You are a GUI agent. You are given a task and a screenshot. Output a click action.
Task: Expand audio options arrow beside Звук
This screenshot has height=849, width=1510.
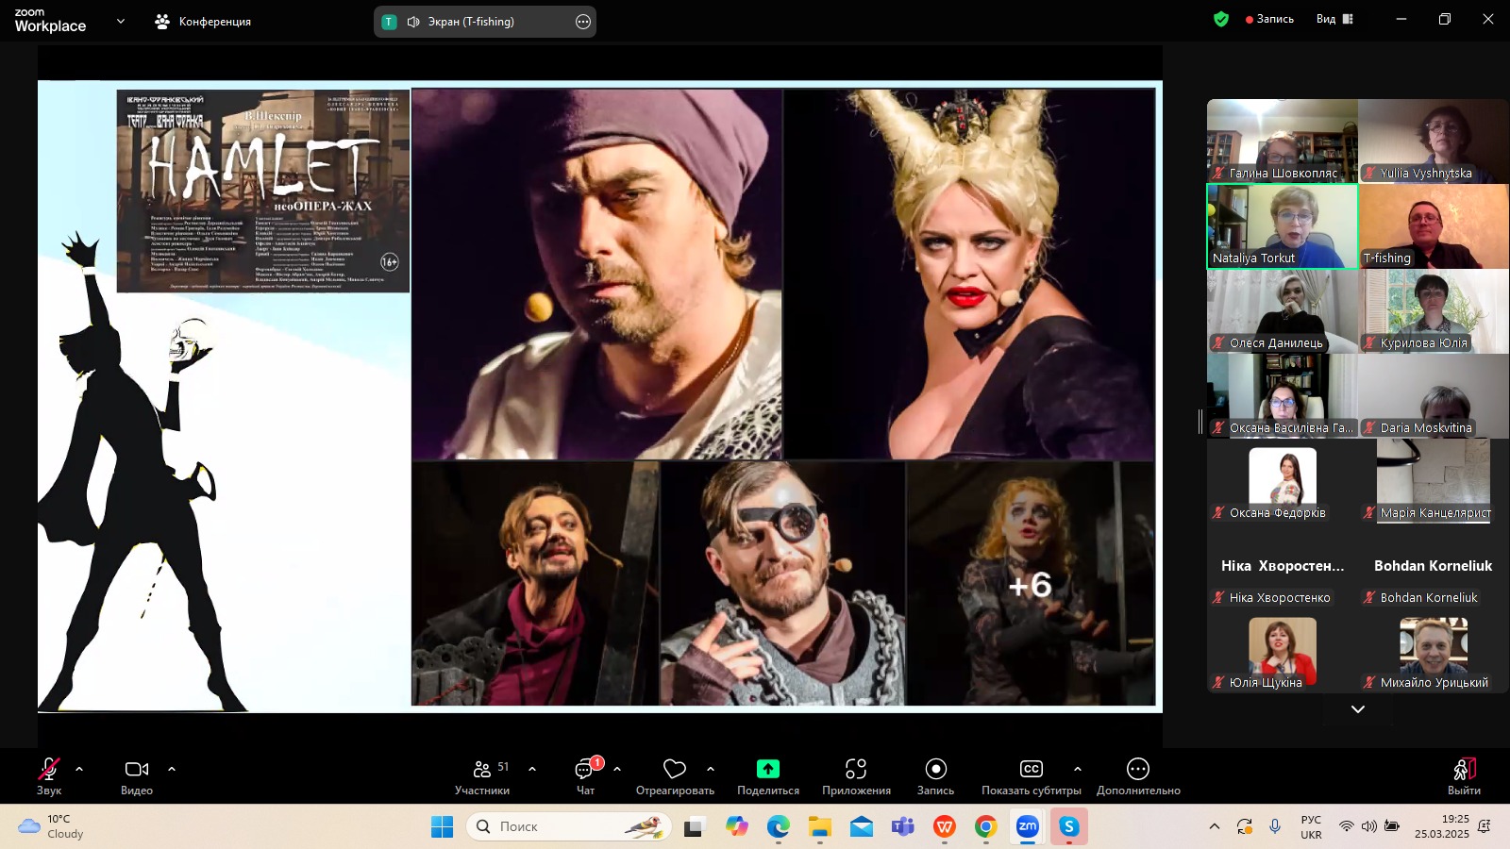click(x=79, y=769)
